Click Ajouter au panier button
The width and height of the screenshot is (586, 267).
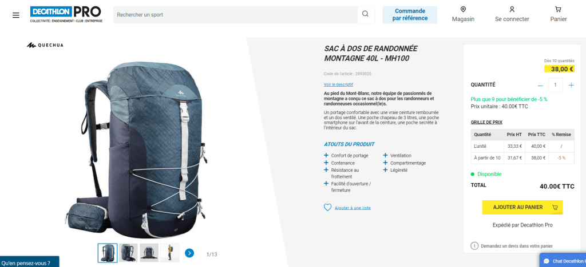point(522,208)
